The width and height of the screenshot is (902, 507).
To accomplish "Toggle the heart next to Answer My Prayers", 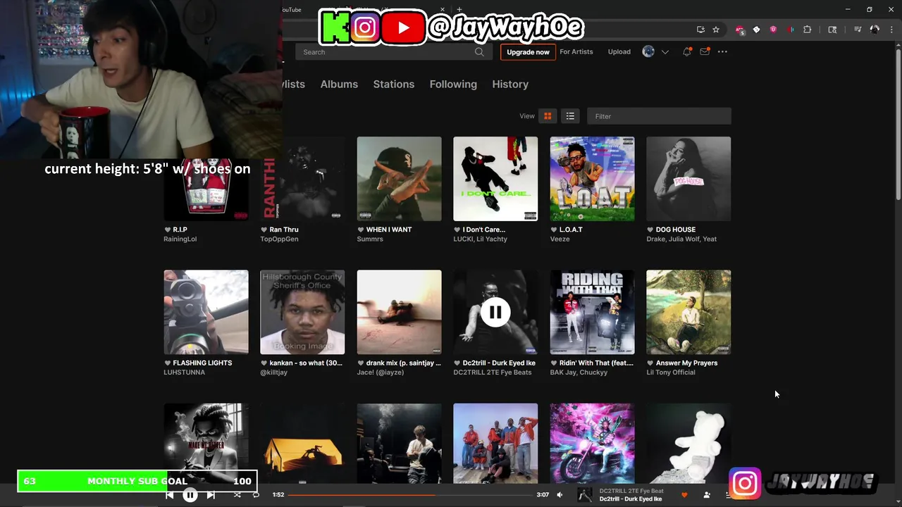I will coord(650,363).
